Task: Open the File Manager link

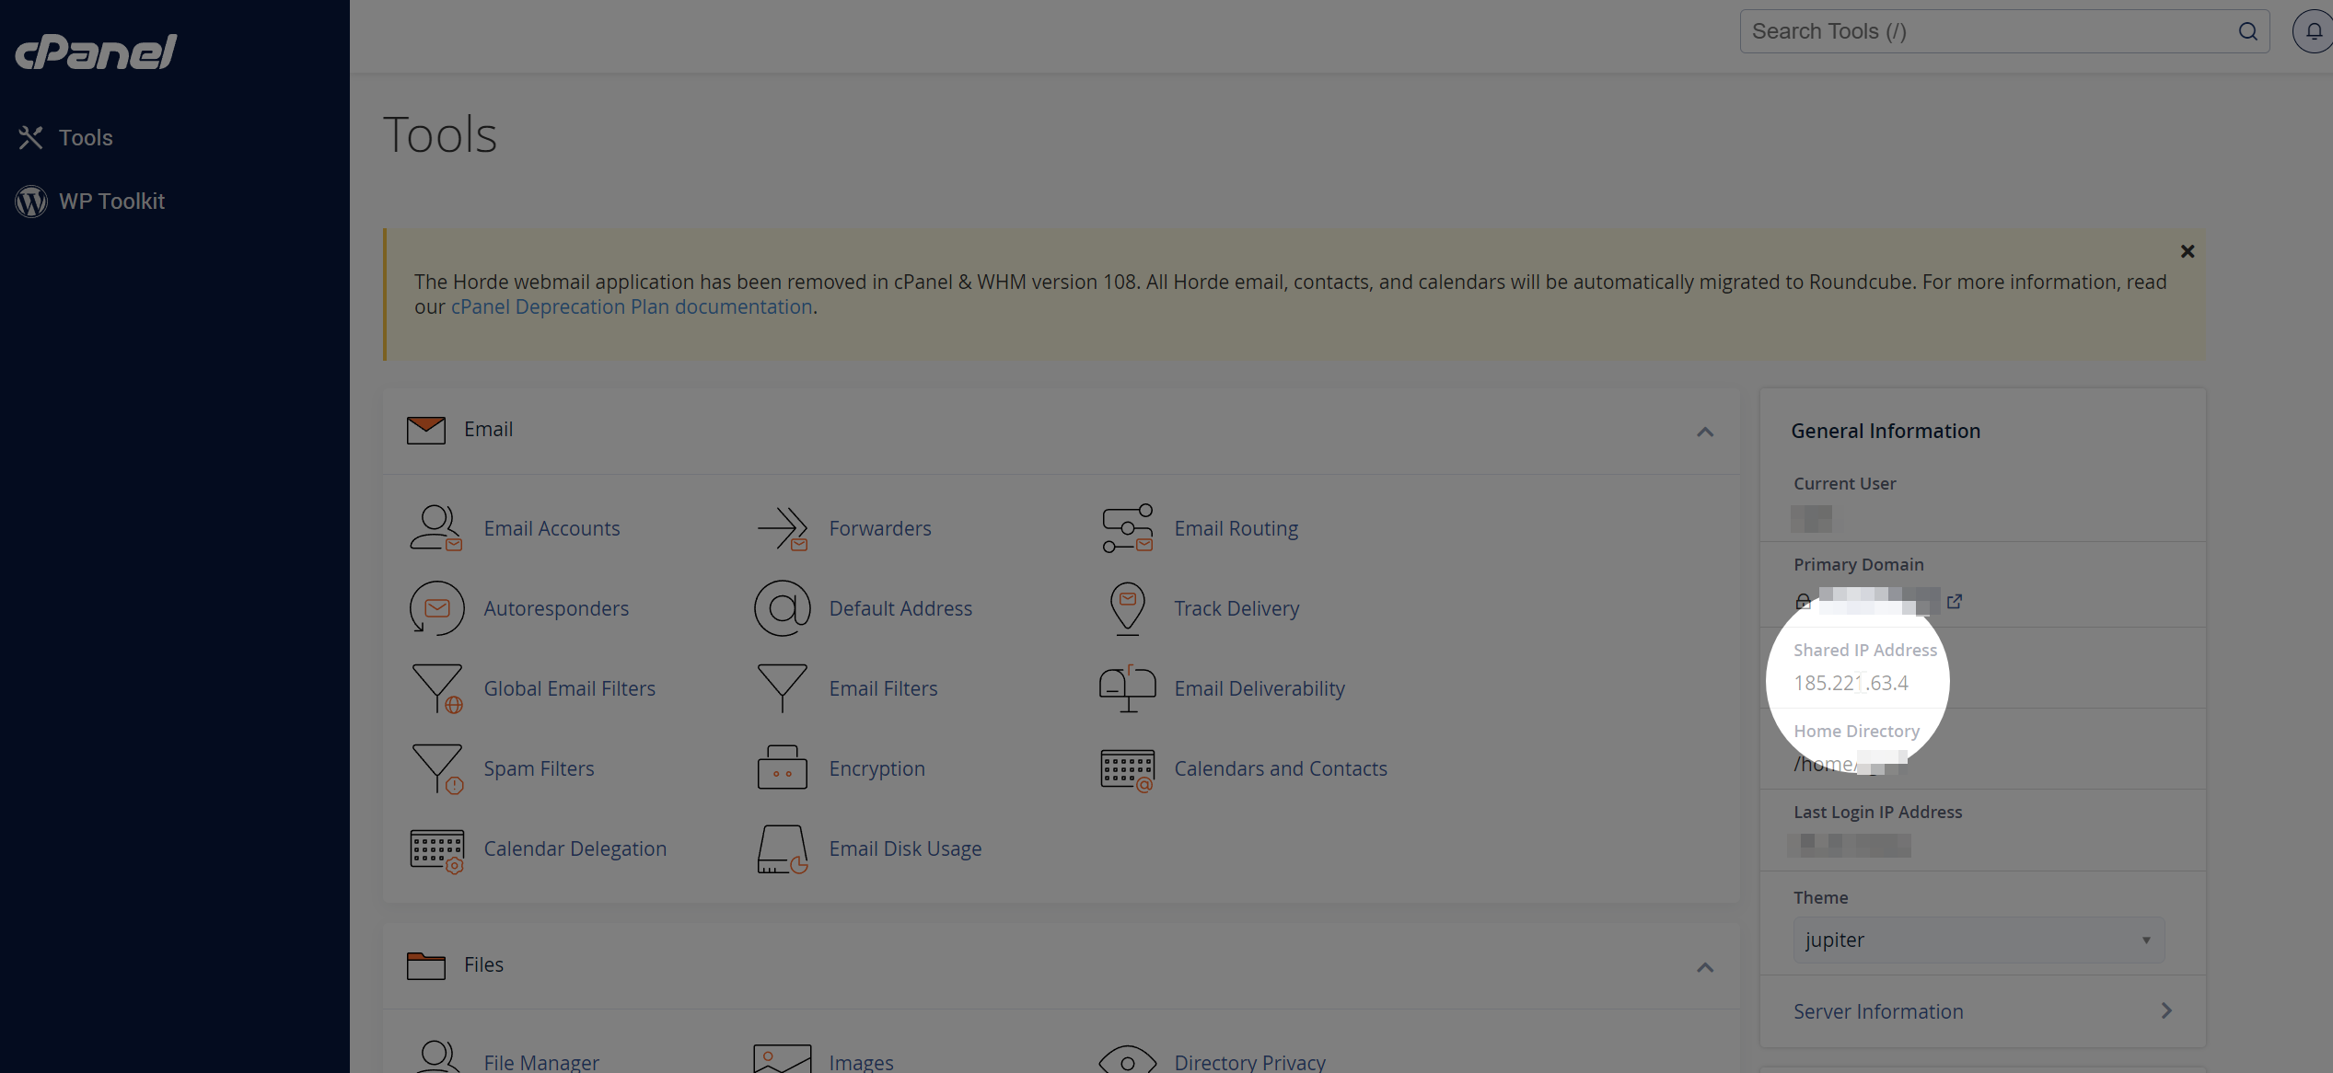Action: click(541, 1062)
